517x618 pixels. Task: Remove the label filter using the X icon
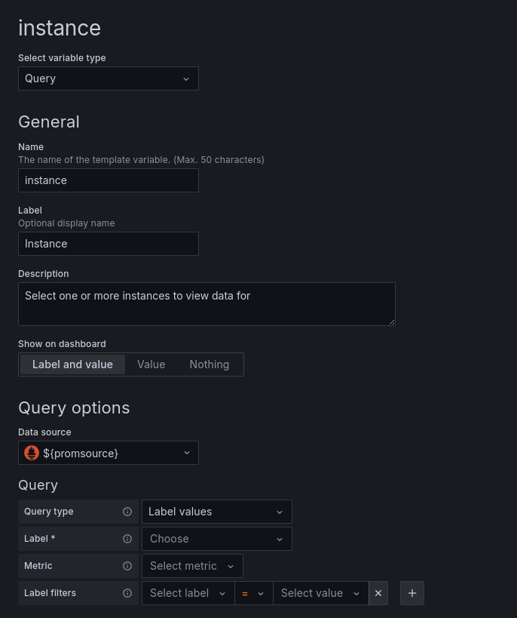378,593
